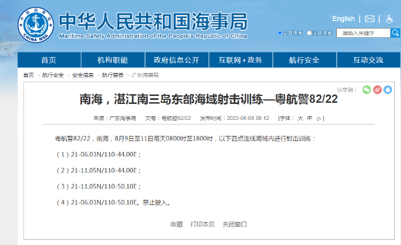The image size is (401, 245).
Task: Click the 分享到 label
Action: (347, 90)
